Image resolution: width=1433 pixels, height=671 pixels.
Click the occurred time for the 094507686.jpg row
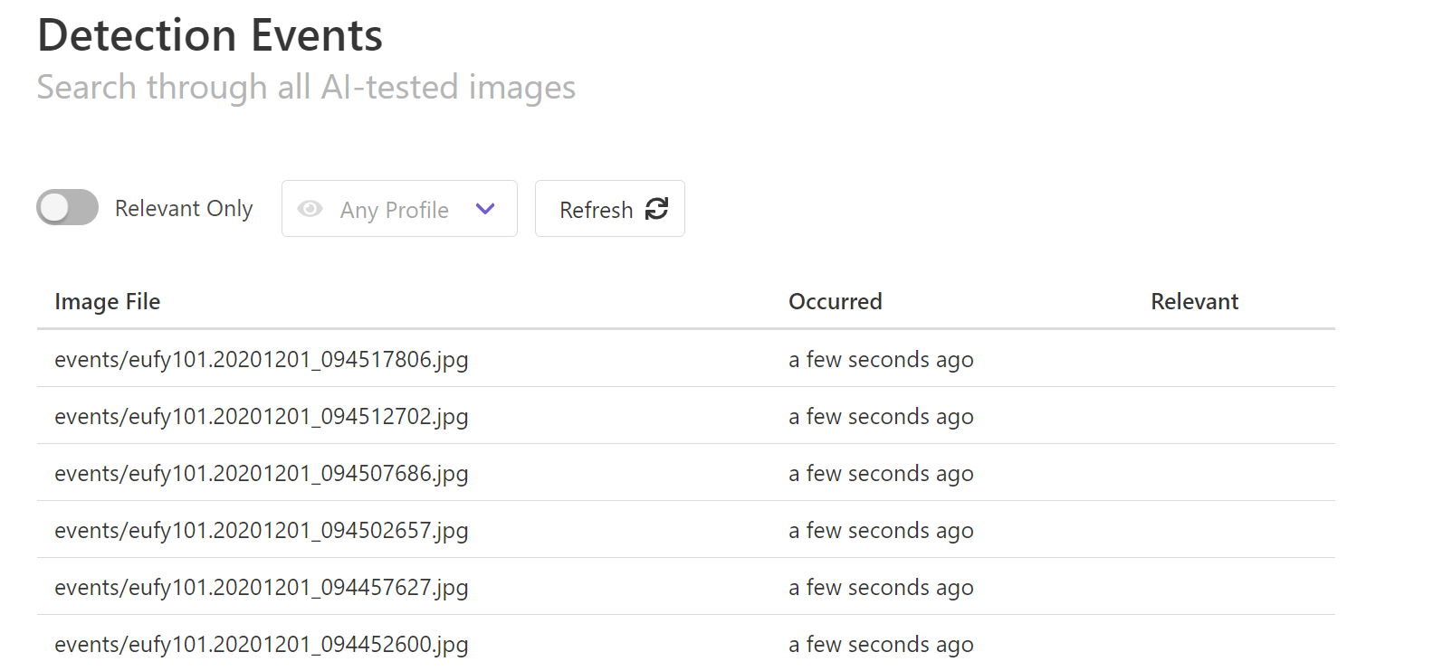881,474
